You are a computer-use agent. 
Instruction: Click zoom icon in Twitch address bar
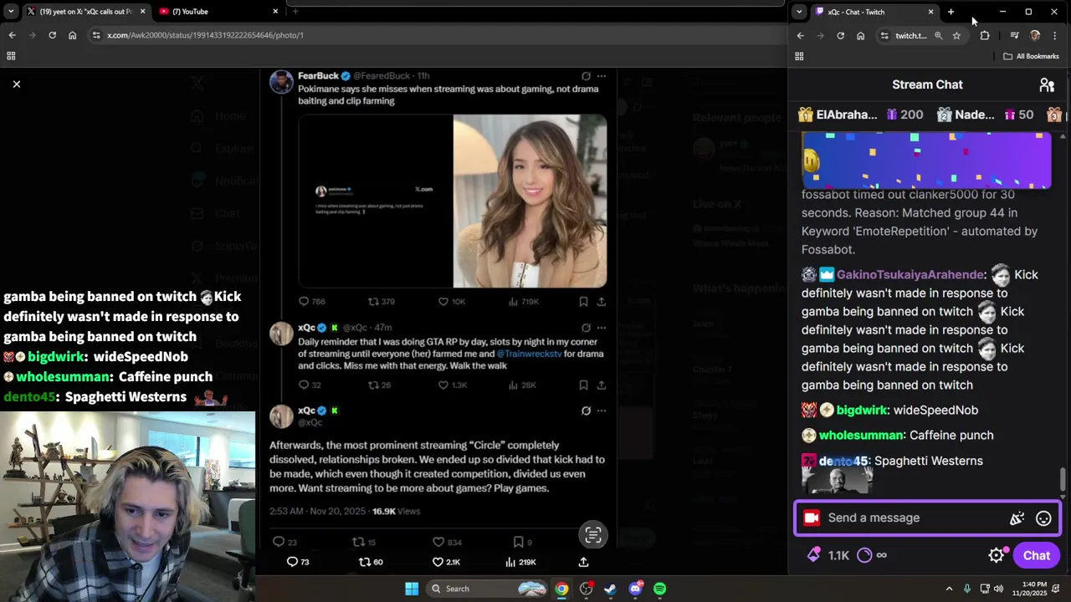tap(938, 35)
